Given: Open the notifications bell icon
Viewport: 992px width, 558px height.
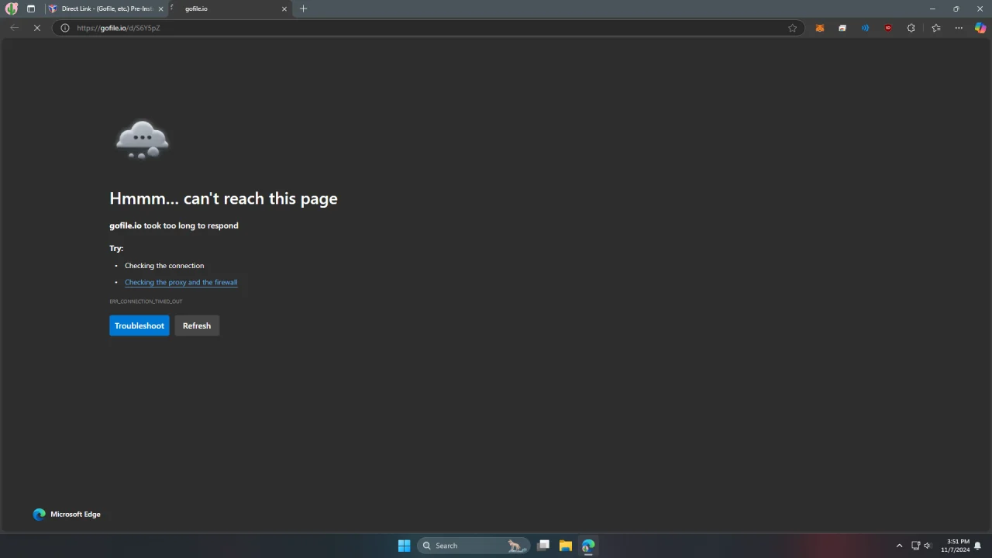Looking at the screenshot, I should click(978, 546).
